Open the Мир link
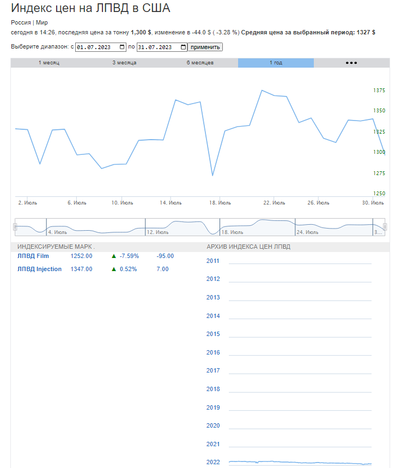401x468 pixels. (42, 23)
